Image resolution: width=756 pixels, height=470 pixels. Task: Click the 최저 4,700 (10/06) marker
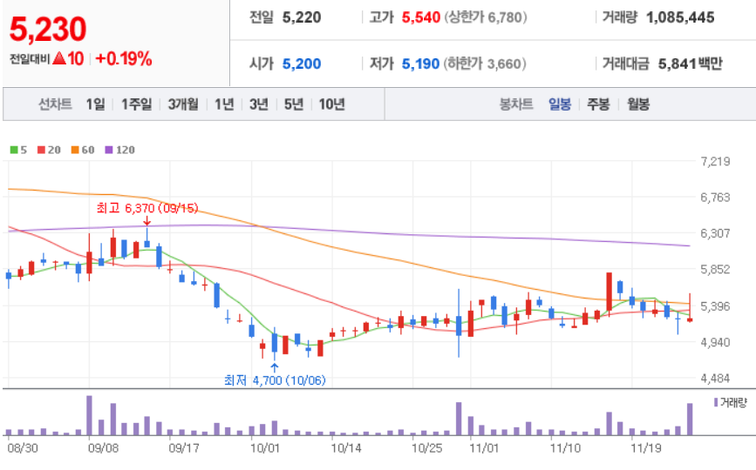pos(275,380)
